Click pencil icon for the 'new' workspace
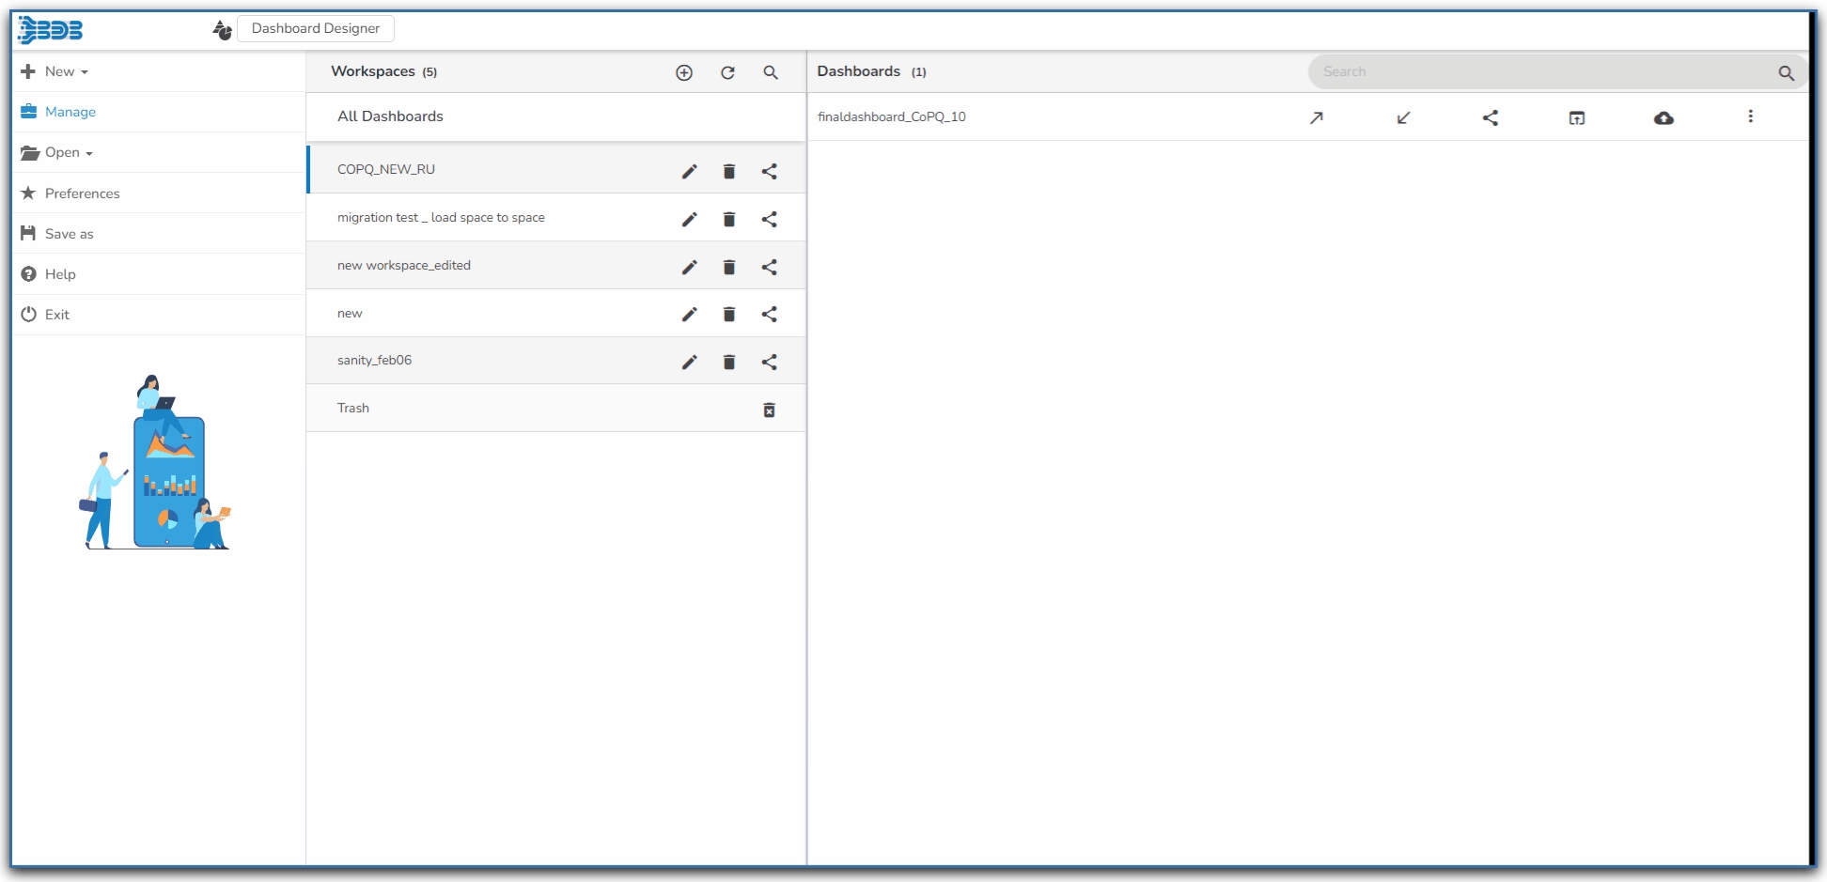This screenshot has width=1827, height=882. pyautogui.click(x=689, y=314)
